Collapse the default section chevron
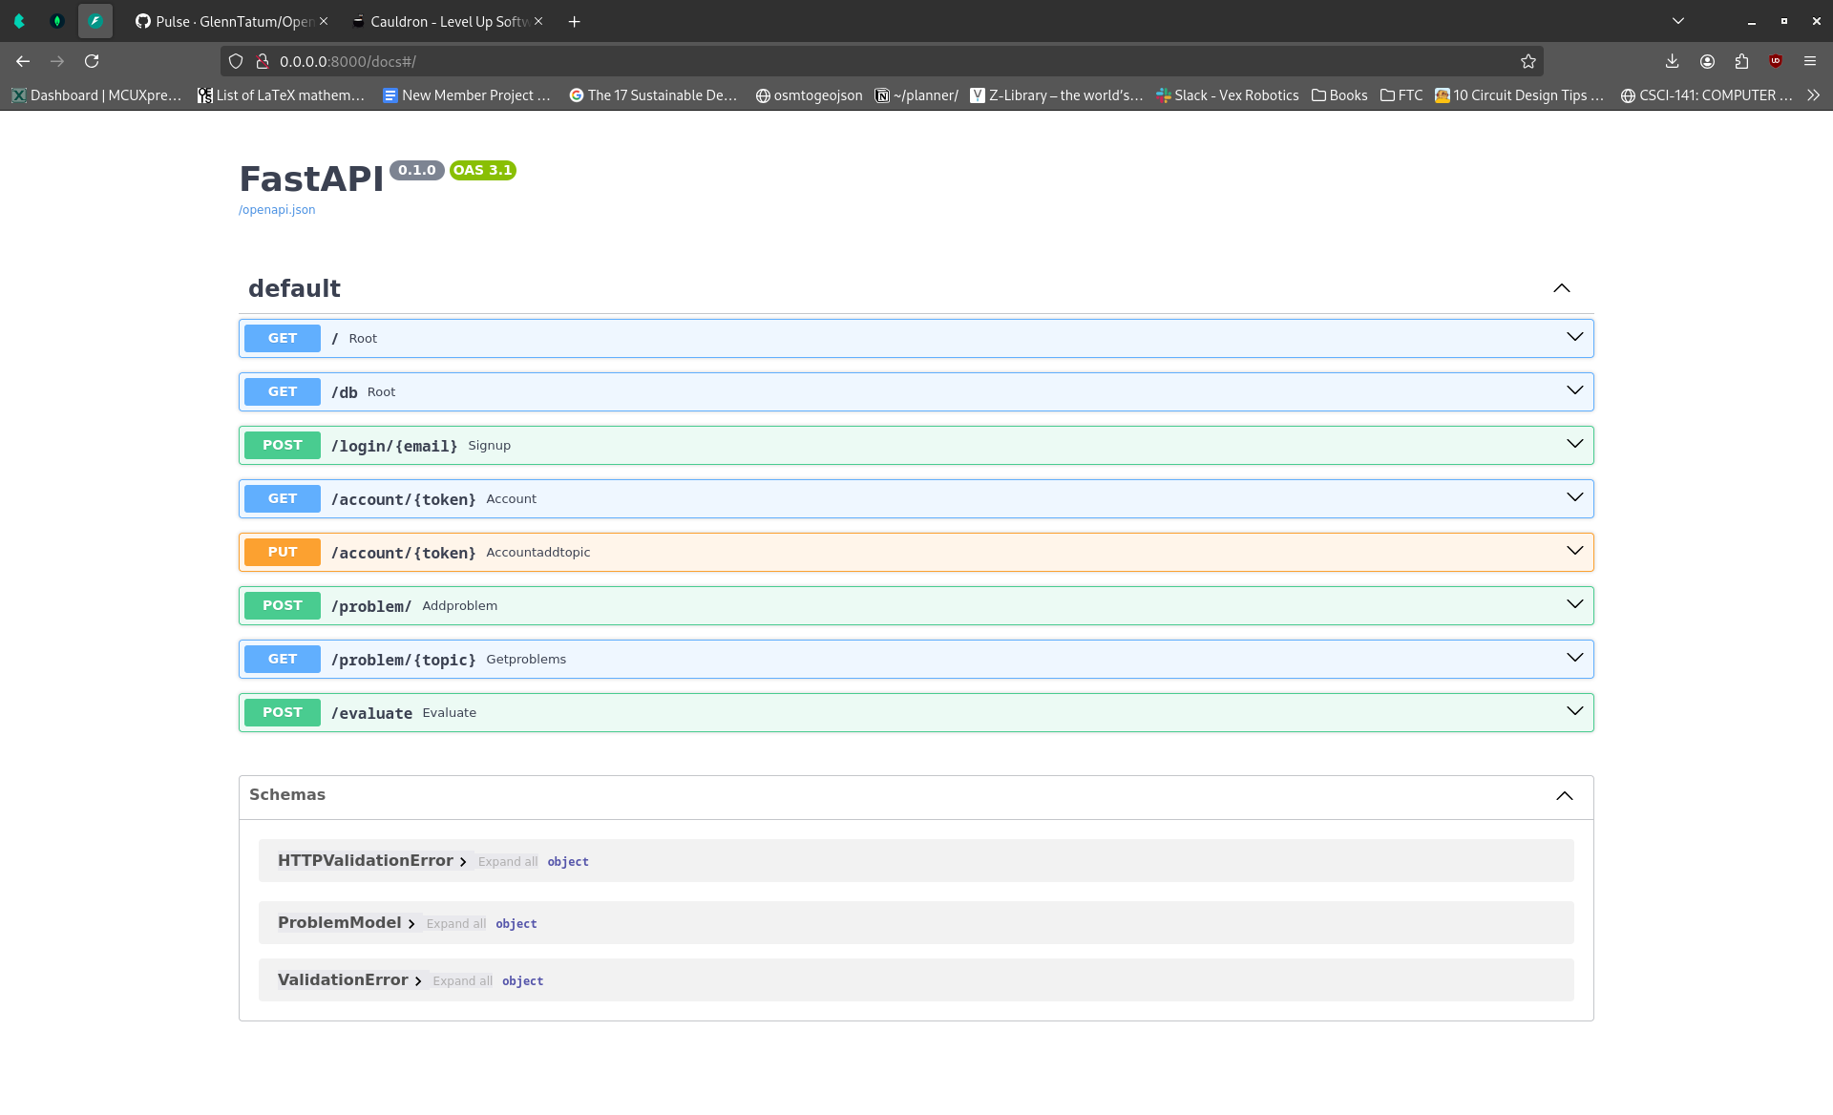The height and width of the screenshot is (1115, 1833). coord(1561,288)
